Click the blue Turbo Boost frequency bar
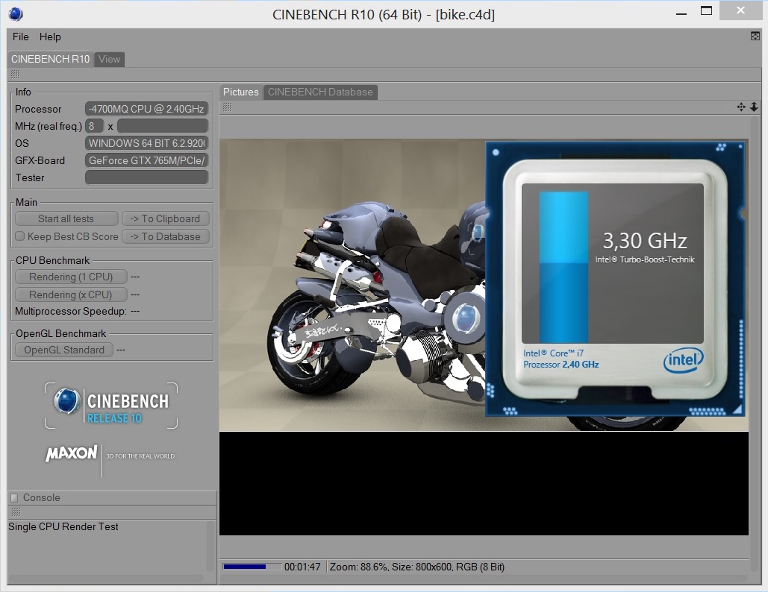The height and width of the screenshot is (592, 768). coord(563,267)
